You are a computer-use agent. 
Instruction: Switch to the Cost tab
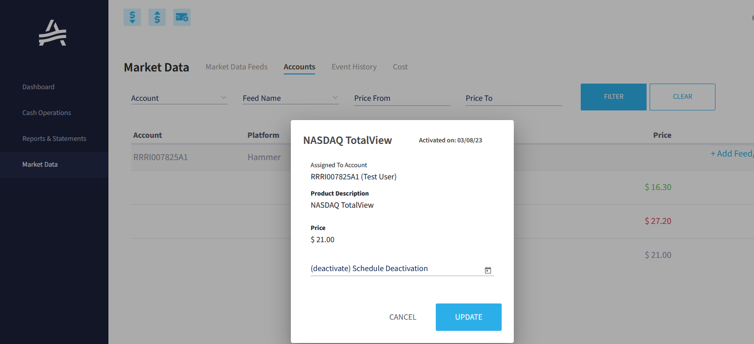coord(400,66)
